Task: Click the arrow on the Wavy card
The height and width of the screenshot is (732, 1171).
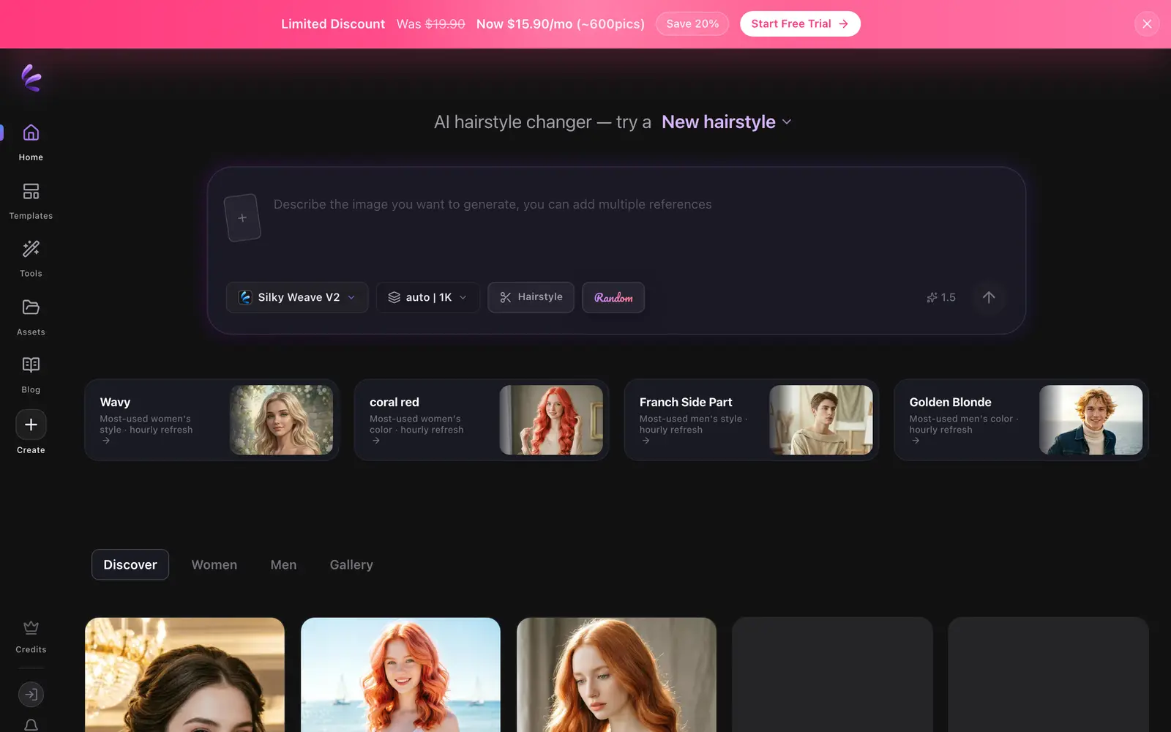Action: click(106, 441)
